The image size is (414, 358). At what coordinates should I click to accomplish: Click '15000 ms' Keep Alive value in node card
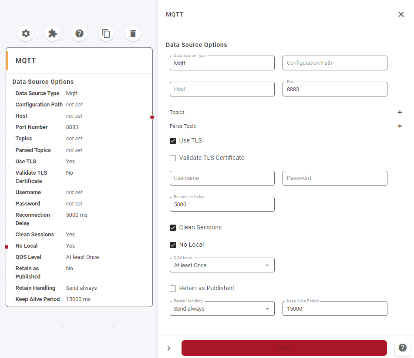point(78,299)
